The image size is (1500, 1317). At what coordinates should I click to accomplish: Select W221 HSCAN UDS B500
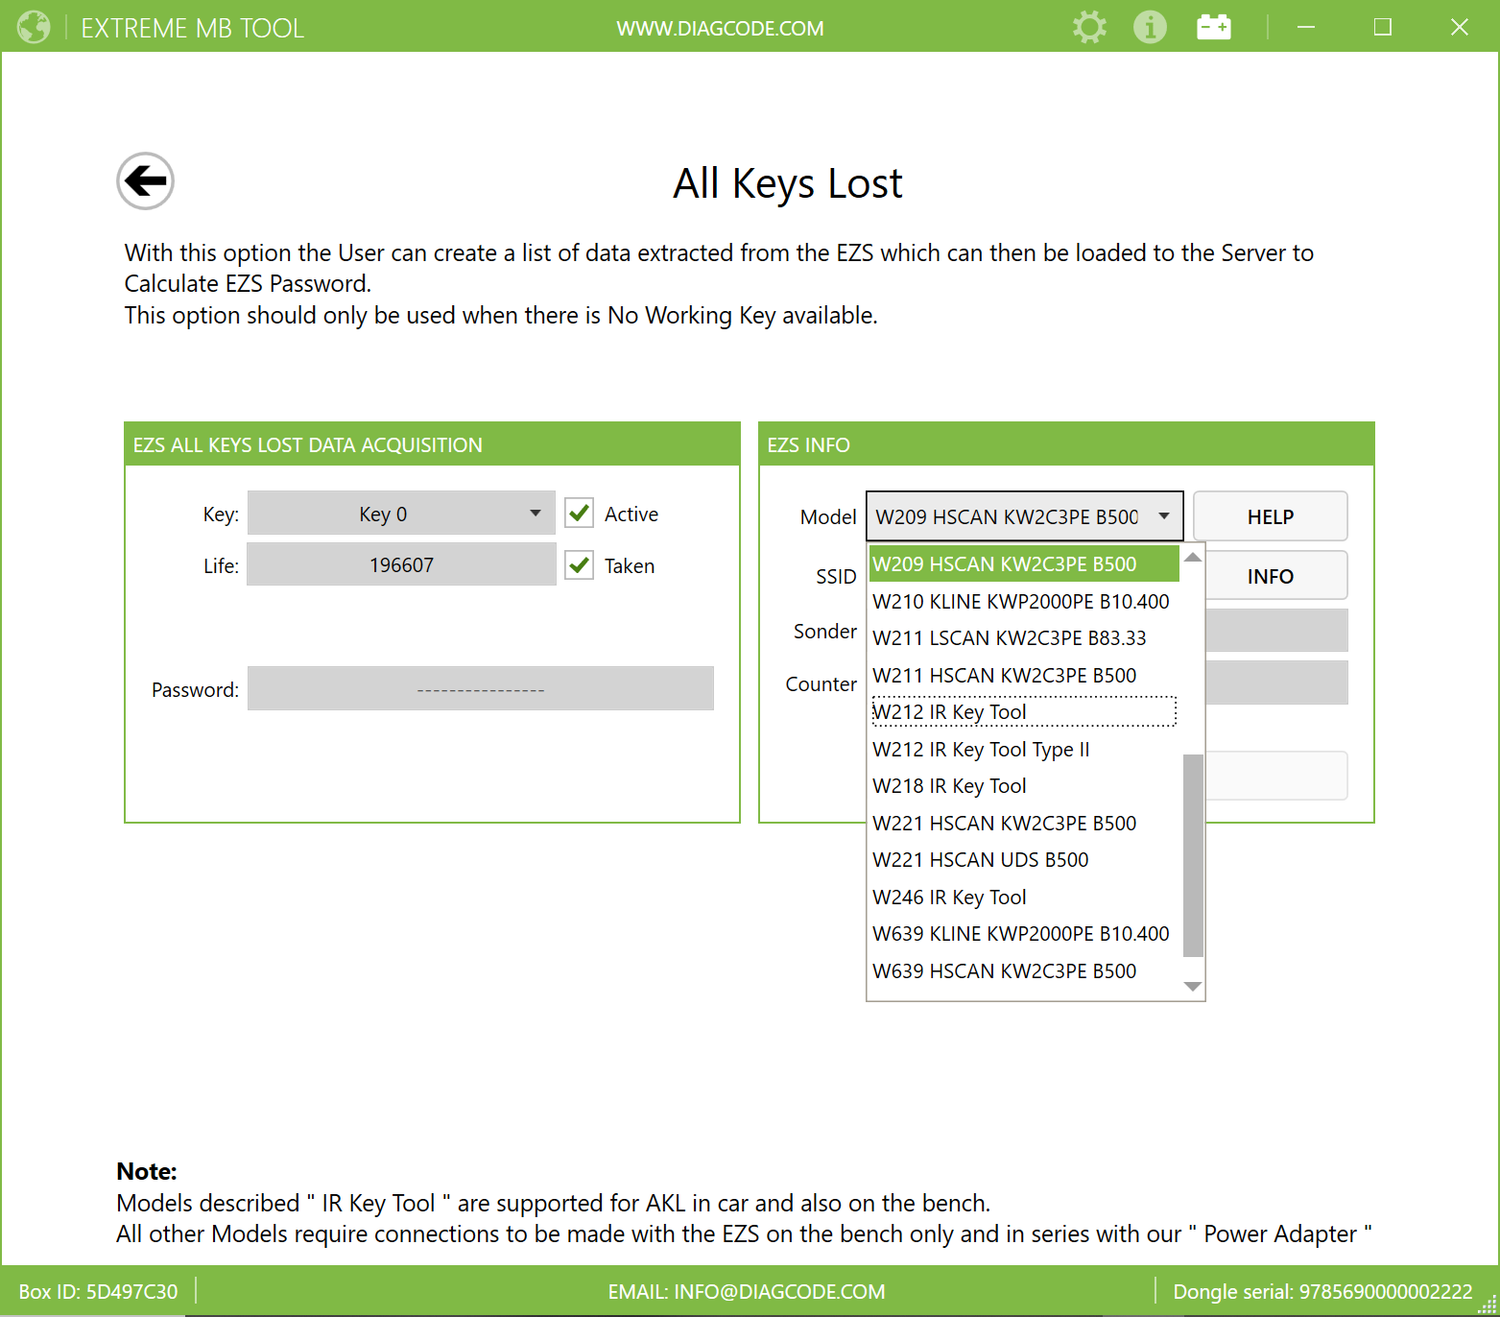click(x=1024, y=859)
